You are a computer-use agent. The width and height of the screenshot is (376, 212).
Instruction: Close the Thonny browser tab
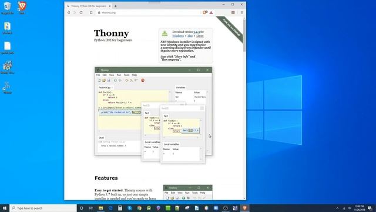(110, 6)
